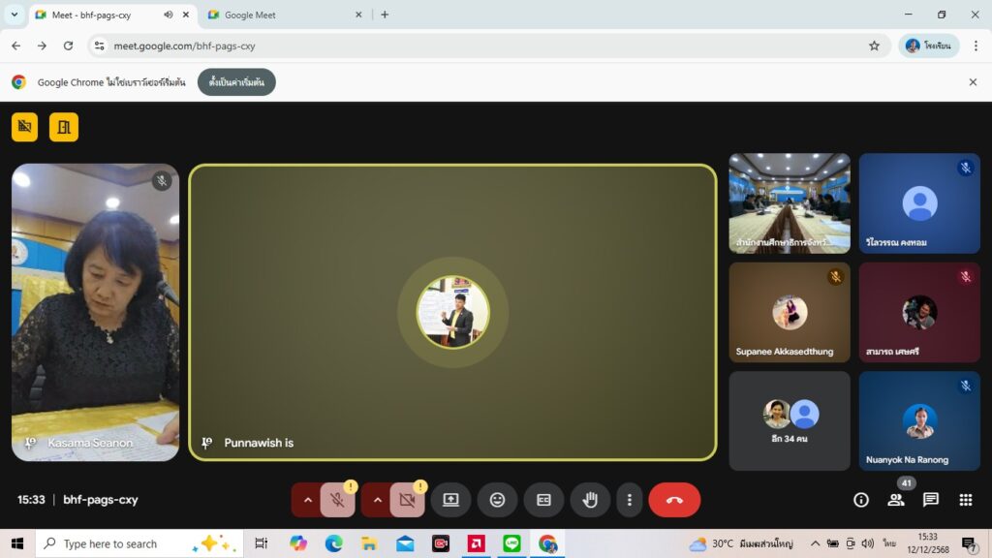Click the yellow door icon button

point(64,127)
